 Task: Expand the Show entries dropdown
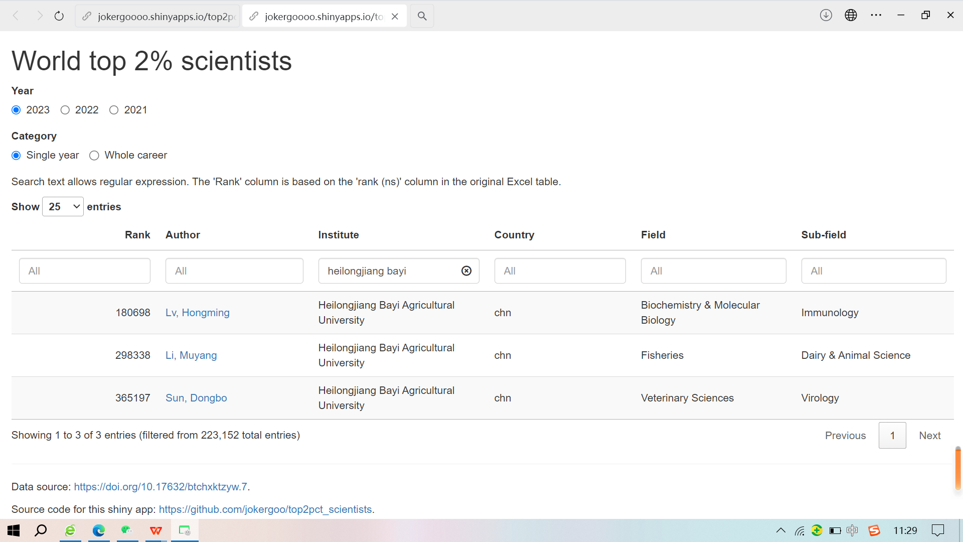(63, 207)
